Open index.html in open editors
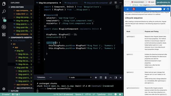The width and height of the screenshot is (171, 96). point(21,14)
